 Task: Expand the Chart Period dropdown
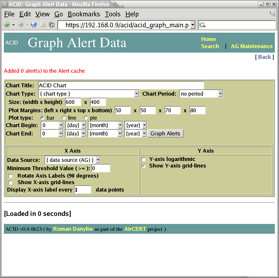point(201,94)
